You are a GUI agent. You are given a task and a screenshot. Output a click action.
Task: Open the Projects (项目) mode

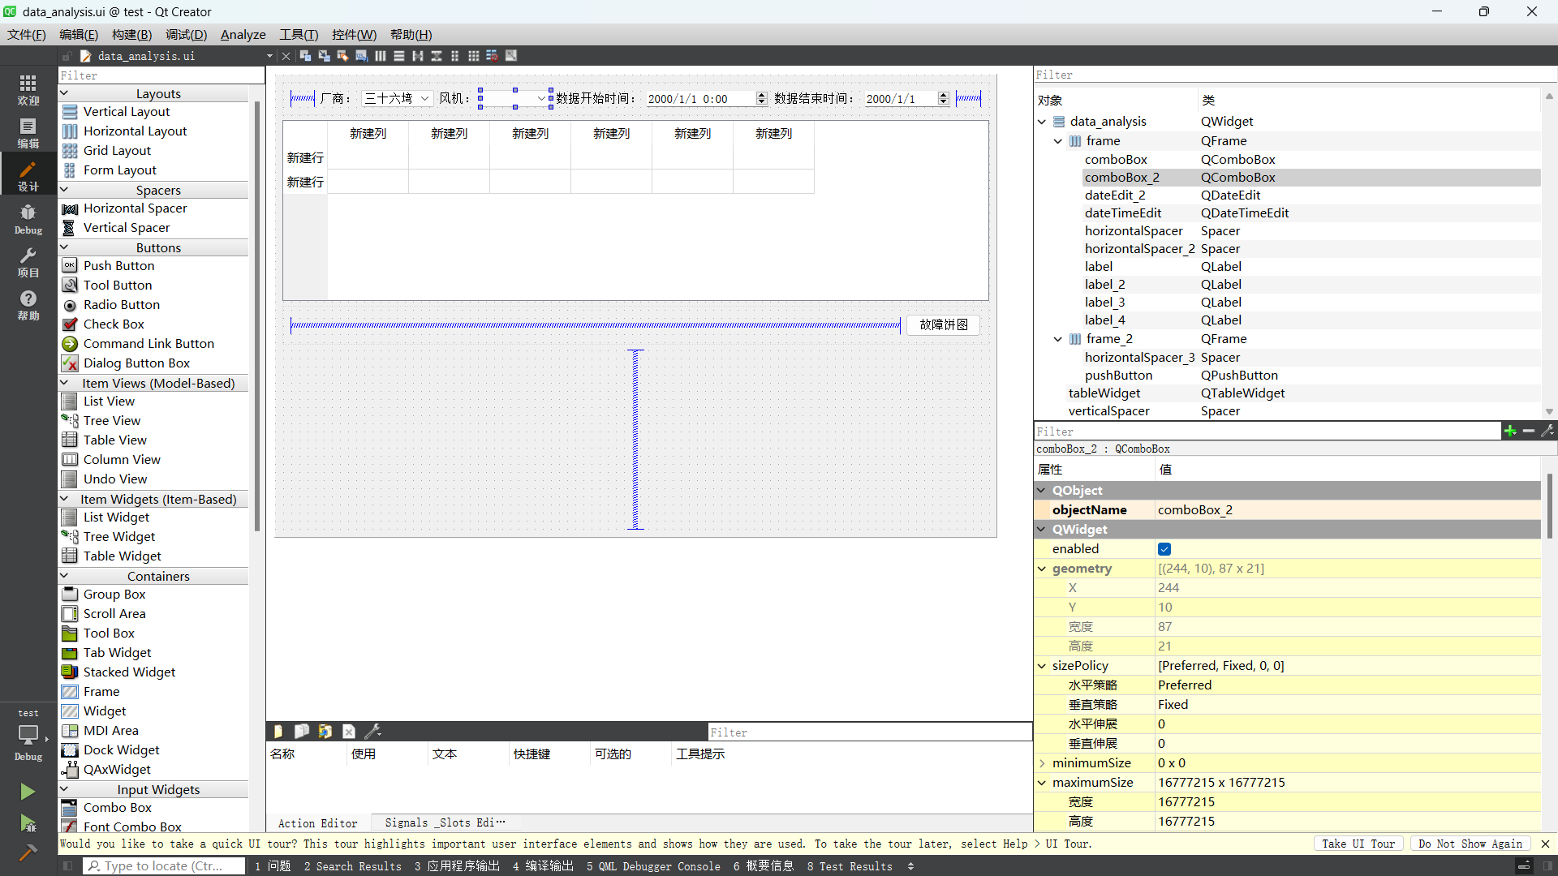click(x=28, y=261)
